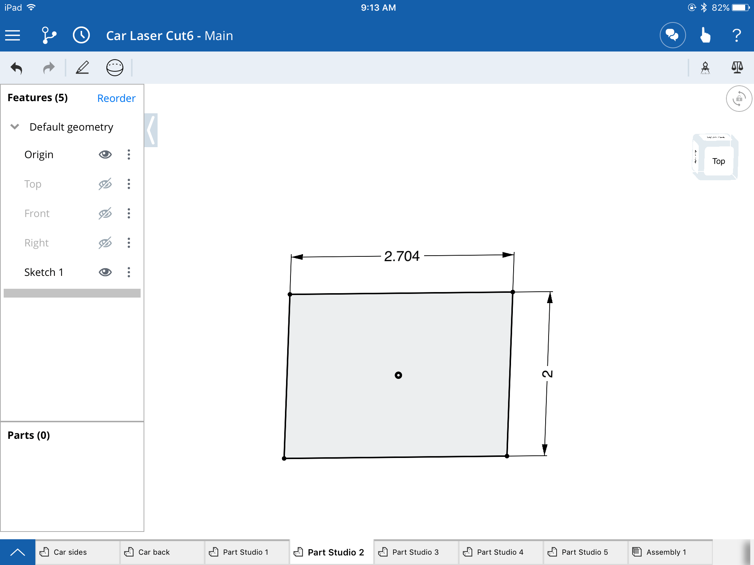Open document history clock icon
Image resolution: width=754 pixels, height=565 pixels.
pyautogui.click(x=81, y=35)
